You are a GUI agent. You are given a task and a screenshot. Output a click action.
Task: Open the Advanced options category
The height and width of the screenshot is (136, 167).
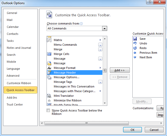click(20, 76)
